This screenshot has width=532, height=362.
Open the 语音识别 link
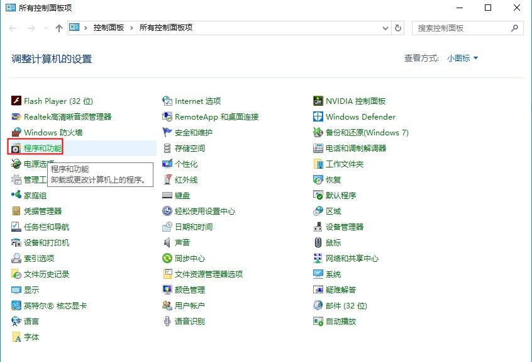pos(190,321)
